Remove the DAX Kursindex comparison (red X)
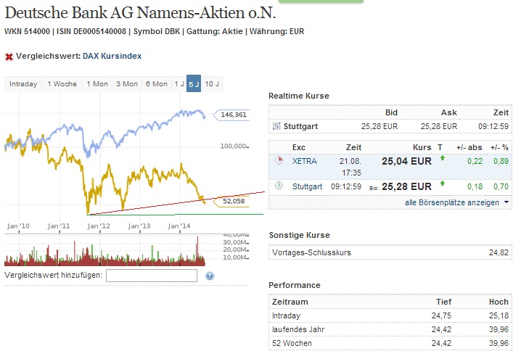 click(9, 57)
